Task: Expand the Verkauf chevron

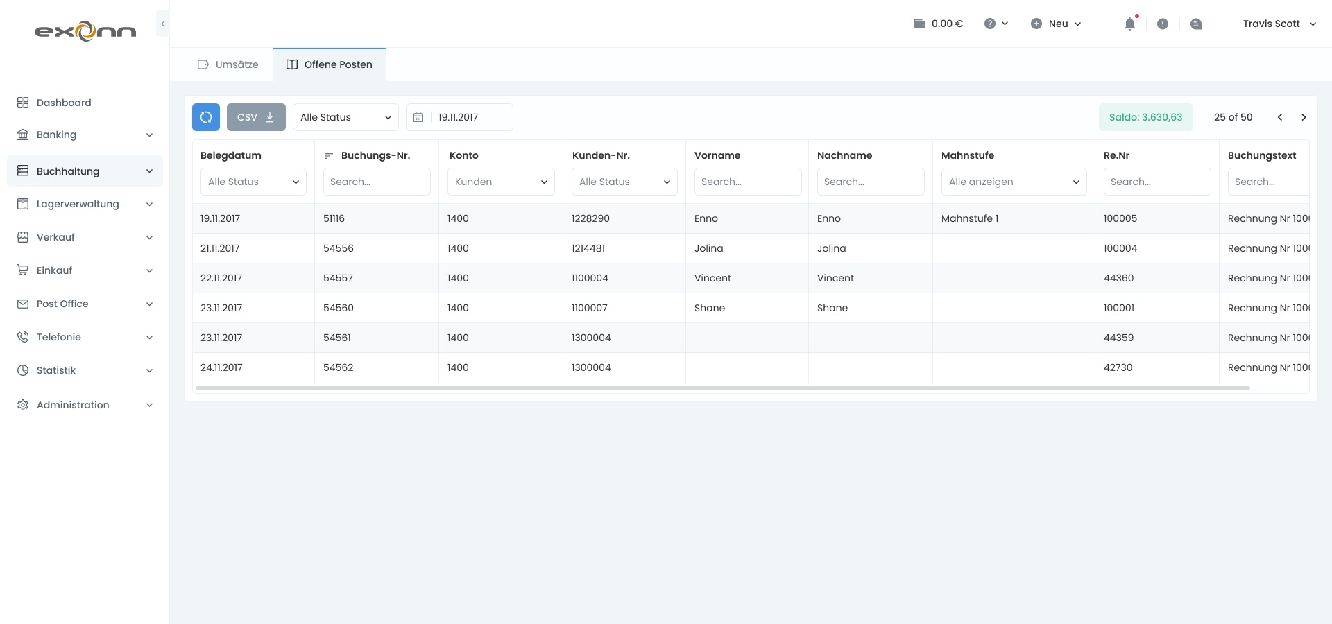Action: 149,237
